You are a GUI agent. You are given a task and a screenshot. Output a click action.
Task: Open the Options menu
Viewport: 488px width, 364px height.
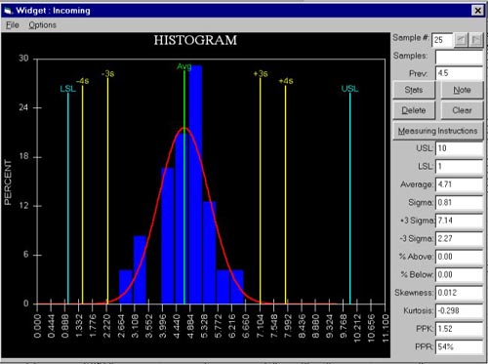coord(42,25)
